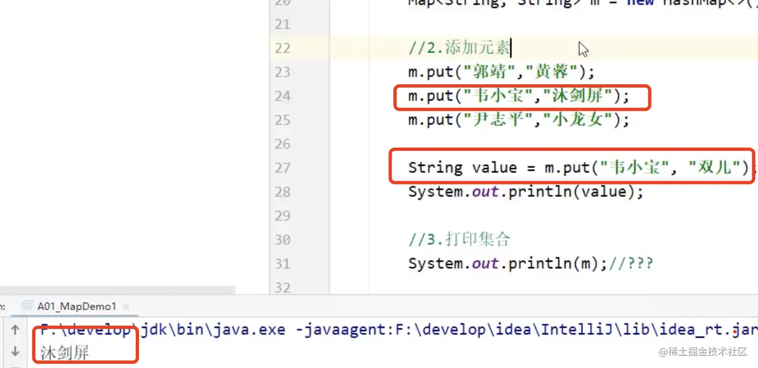Click line number 29 in gutter

pos(282,216)
